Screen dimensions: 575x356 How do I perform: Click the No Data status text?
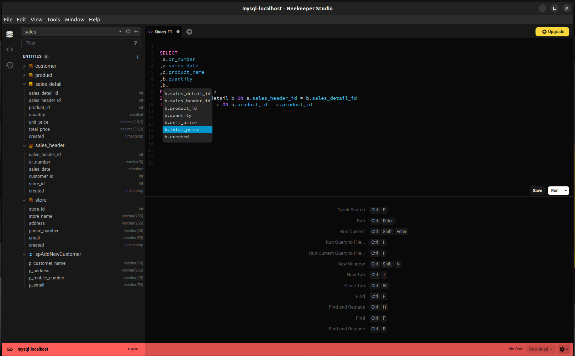click(516, 349)
